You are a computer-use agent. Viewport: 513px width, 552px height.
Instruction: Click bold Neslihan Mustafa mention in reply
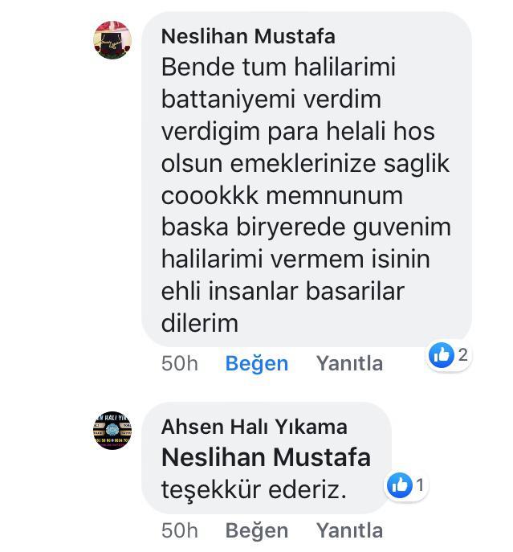pos(266,457)
